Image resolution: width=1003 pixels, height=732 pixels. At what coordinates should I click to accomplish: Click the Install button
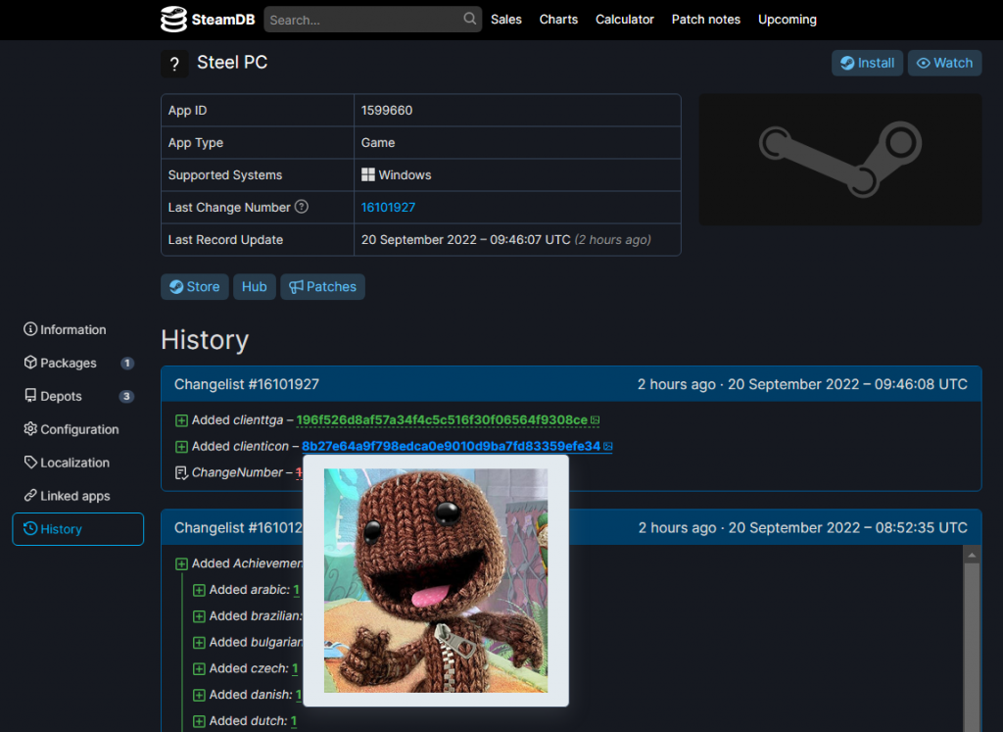pyautogui.click(x=867, y=63)
